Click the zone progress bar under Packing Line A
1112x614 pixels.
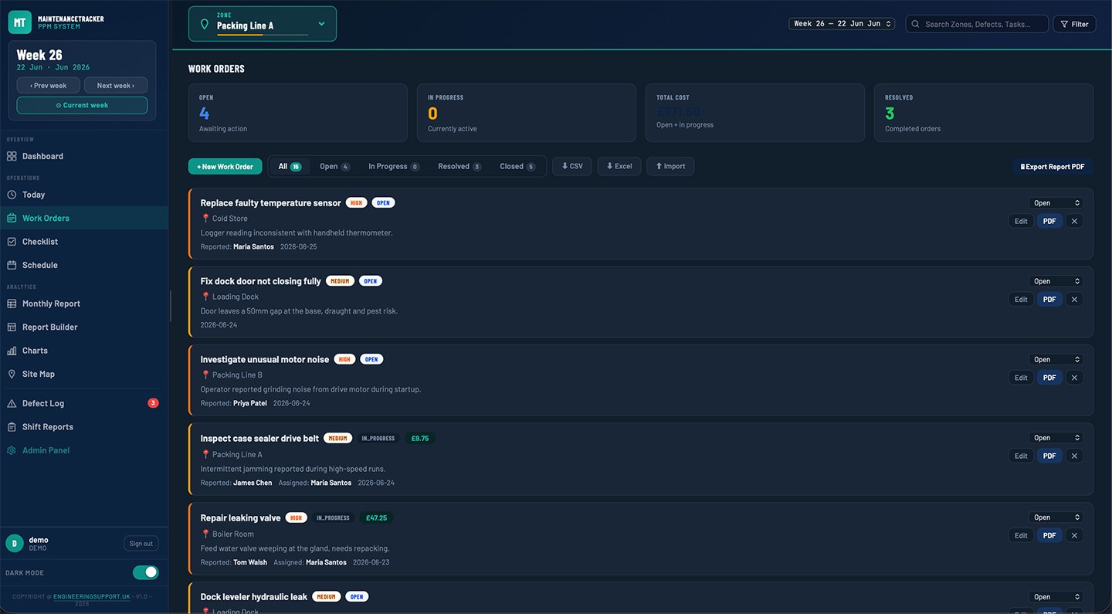point(263,34)
